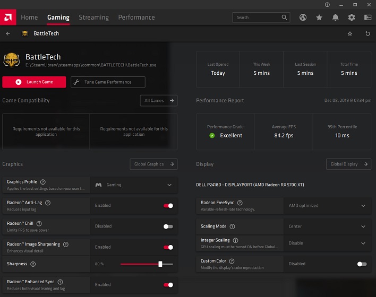Viewport: 376px width, 297px height.
Task: Open Global Display settings
Action: point(349,164)
